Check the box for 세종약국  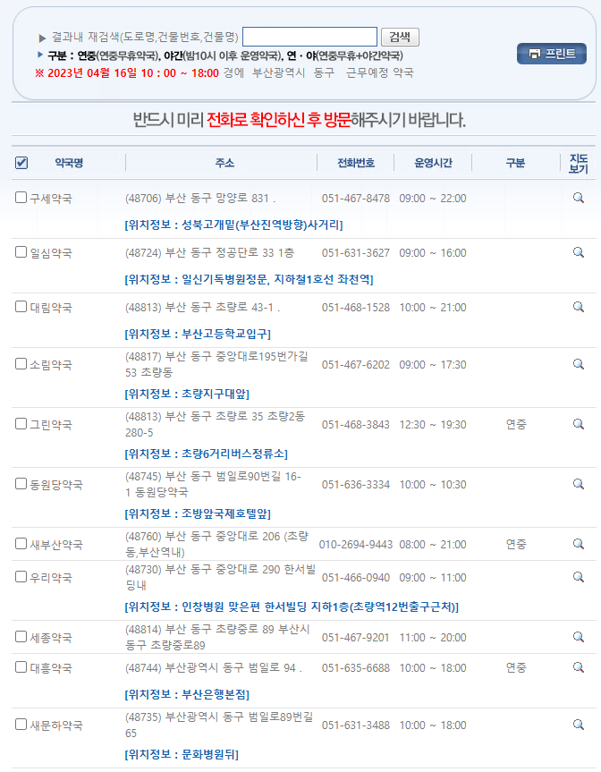(21, 637)
